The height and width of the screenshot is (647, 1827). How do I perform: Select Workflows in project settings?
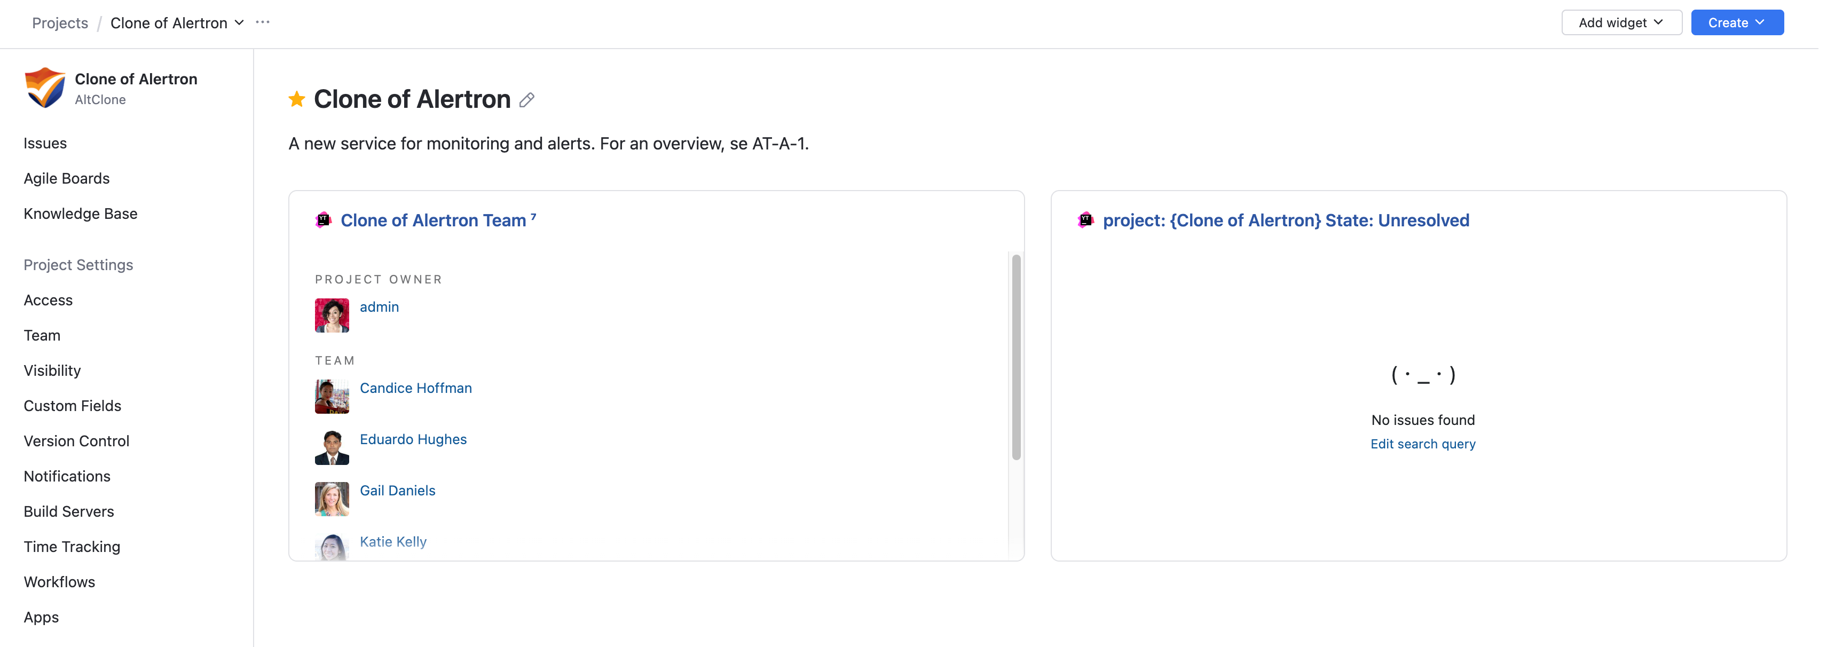tap(59, 581)
